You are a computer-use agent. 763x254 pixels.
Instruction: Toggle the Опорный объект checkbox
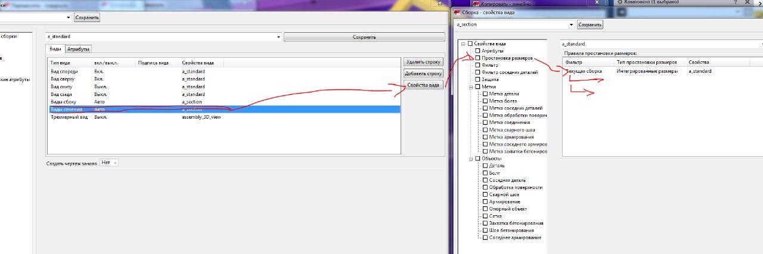(x=485, y=209)
